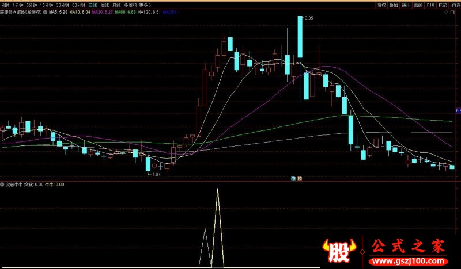
Task: Click the orange event marker below chart
Action: coord(300,178)
